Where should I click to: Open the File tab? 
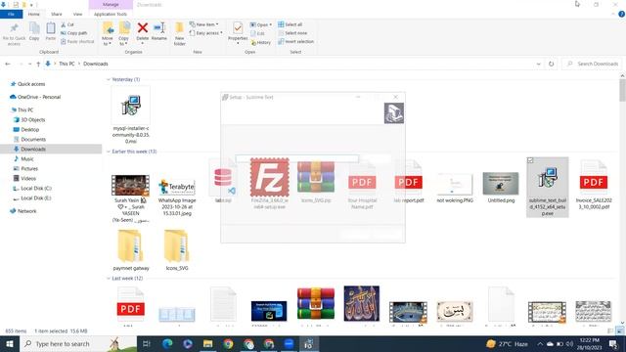[x=11, y=14]
